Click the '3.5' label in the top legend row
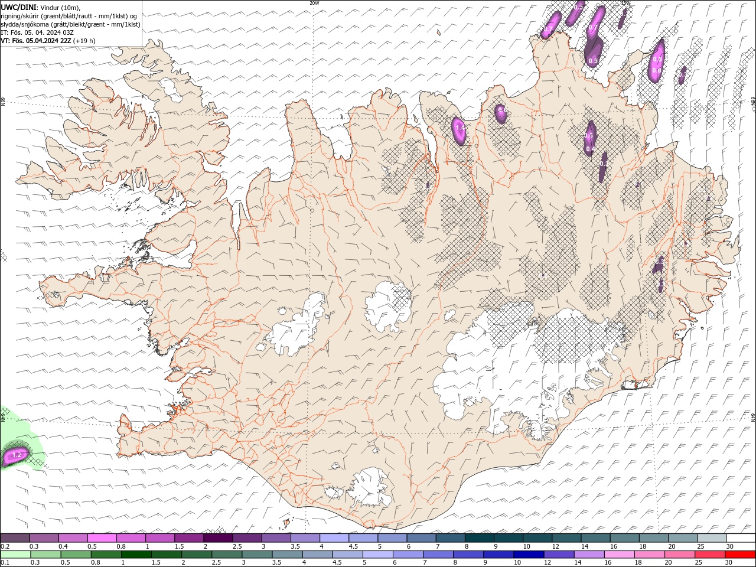This screenshot has height=567, width=756. click(295, 546)
